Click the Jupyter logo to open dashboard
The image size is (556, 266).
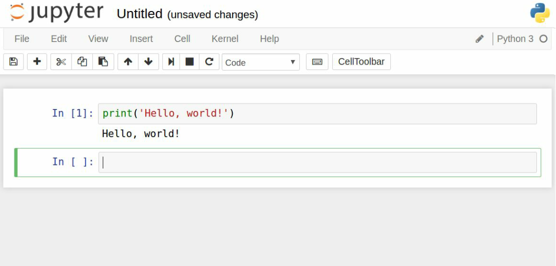(x=57, y=13)
